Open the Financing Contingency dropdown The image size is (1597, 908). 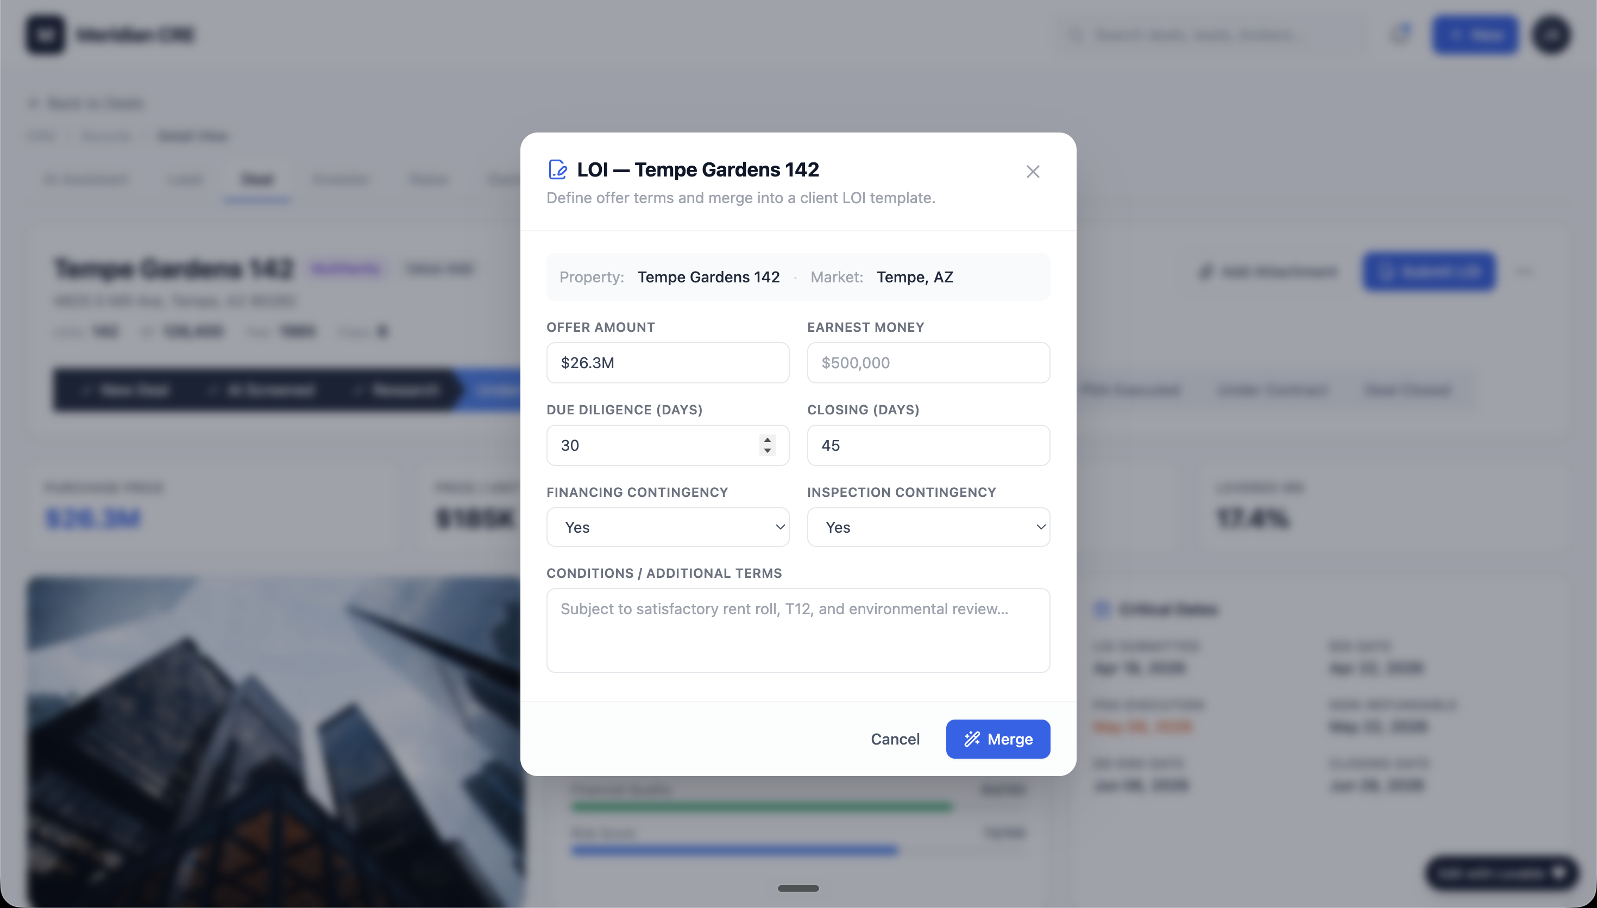tap(668, 527)
